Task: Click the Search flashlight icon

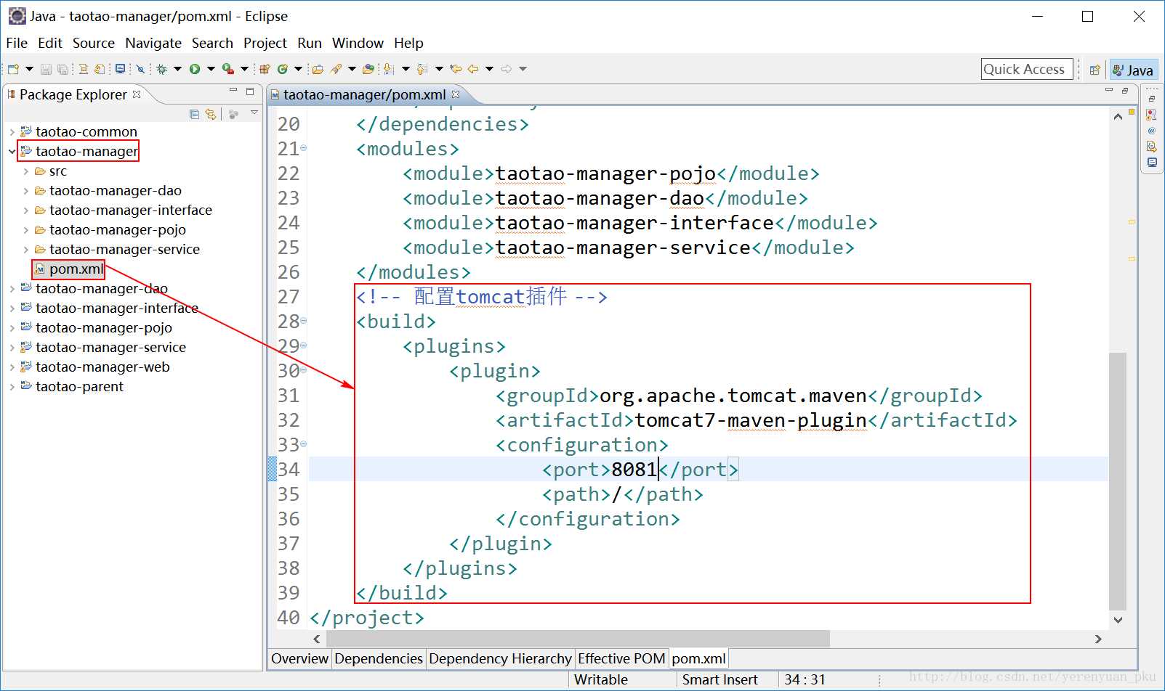Action: [336, 69]
